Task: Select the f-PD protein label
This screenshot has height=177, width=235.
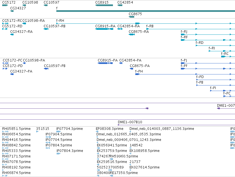Action: pyautogui.click(x=200, y=77)
